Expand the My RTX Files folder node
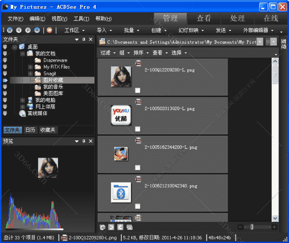The image size is (289, 243). (30, 67)
